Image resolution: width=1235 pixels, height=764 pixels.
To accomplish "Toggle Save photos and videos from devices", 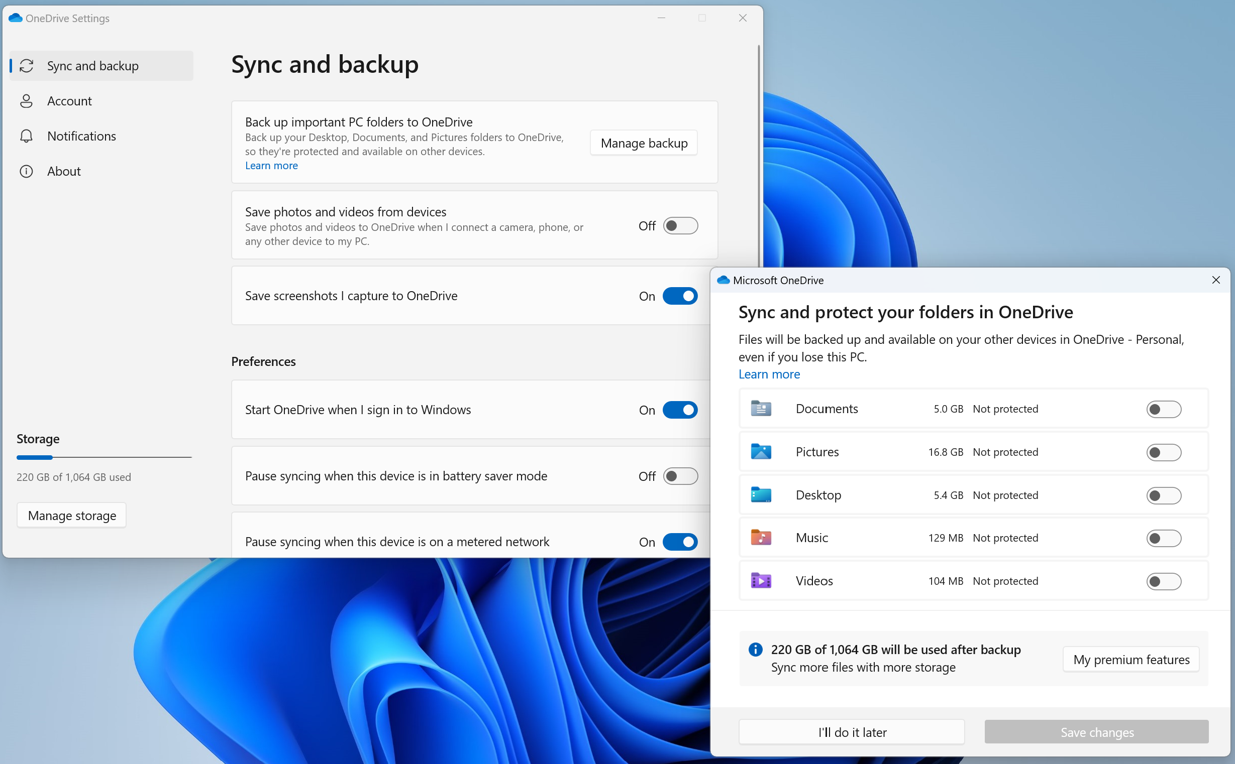I will tap(680, 226).
